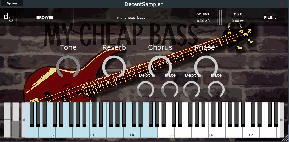Image resolution: width=289 pixels, height=142 pixels.
Task: Click the pitch bend wheel slider
Action: [x=7, y=120]
